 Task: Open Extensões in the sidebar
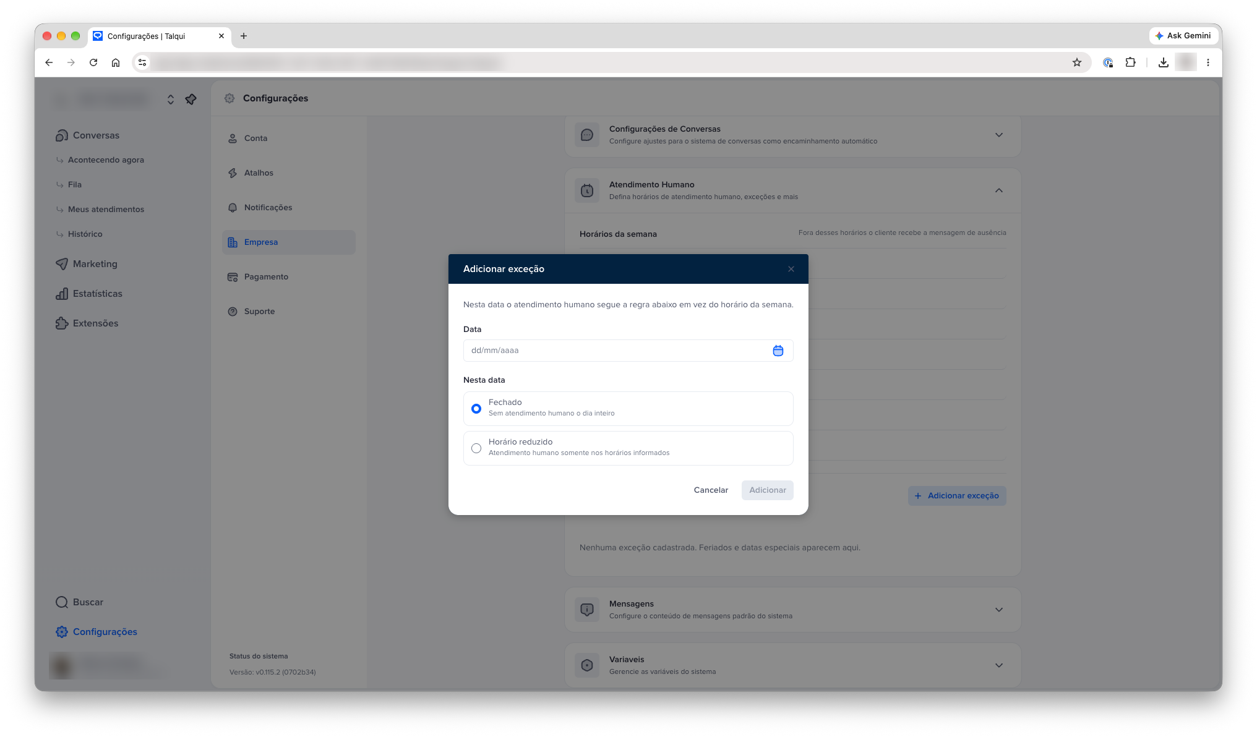coord(87,323)
